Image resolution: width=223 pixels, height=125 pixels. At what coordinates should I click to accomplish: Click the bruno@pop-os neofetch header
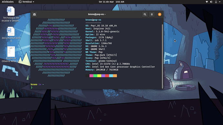pyautogui.click(x=93, y=20)
